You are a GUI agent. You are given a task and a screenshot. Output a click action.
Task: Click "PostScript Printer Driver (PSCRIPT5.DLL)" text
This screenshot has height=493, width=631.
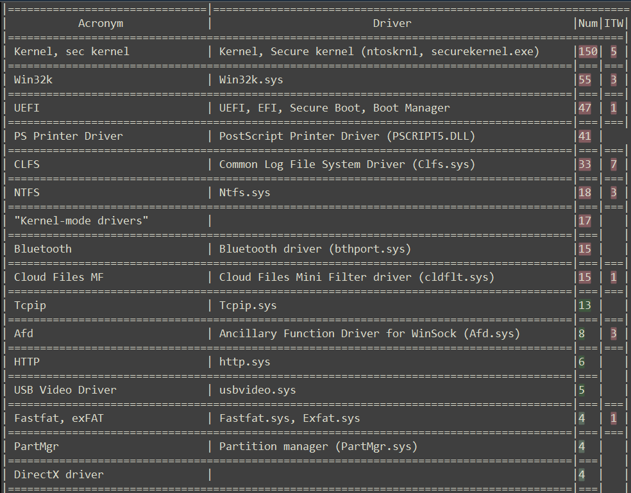click(347, 136)
